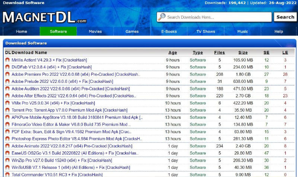
Task: Open Mirillis Action! V4.29.3 download link
Action: click(49, 60)
